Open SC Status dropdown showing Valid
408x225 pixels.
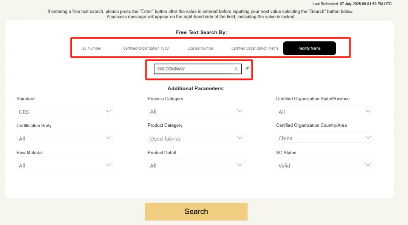(x=325, y=165)
